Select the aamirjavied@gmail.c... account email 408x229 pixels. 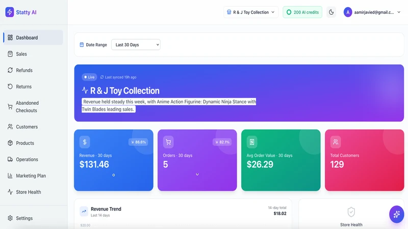(x=374, y=12)
